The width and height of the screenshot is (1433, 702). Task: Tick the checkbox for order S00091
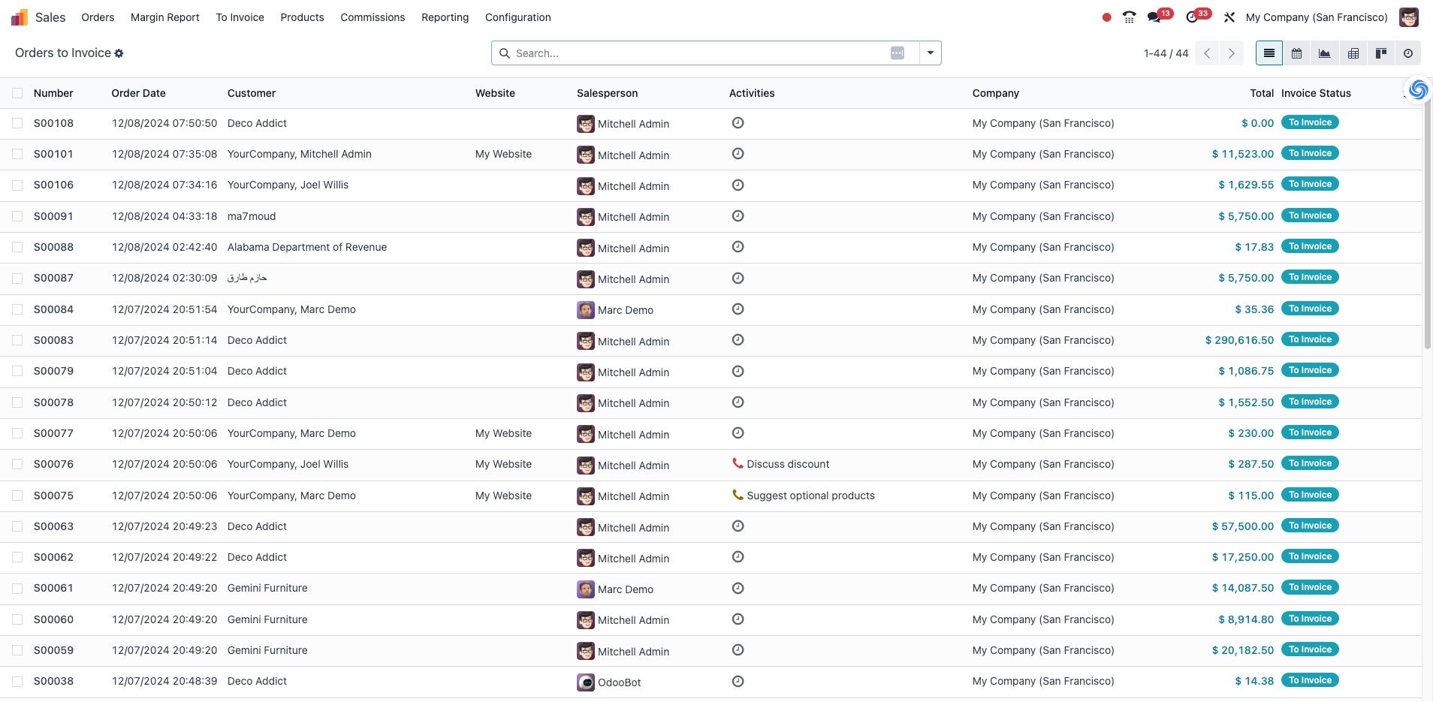click(x=17, y=216)
